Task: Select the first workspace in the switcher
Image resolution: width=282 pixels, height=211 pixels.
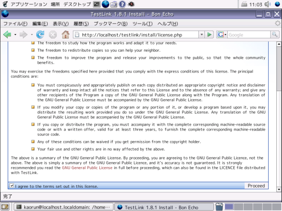Action: tap(229, 207)
